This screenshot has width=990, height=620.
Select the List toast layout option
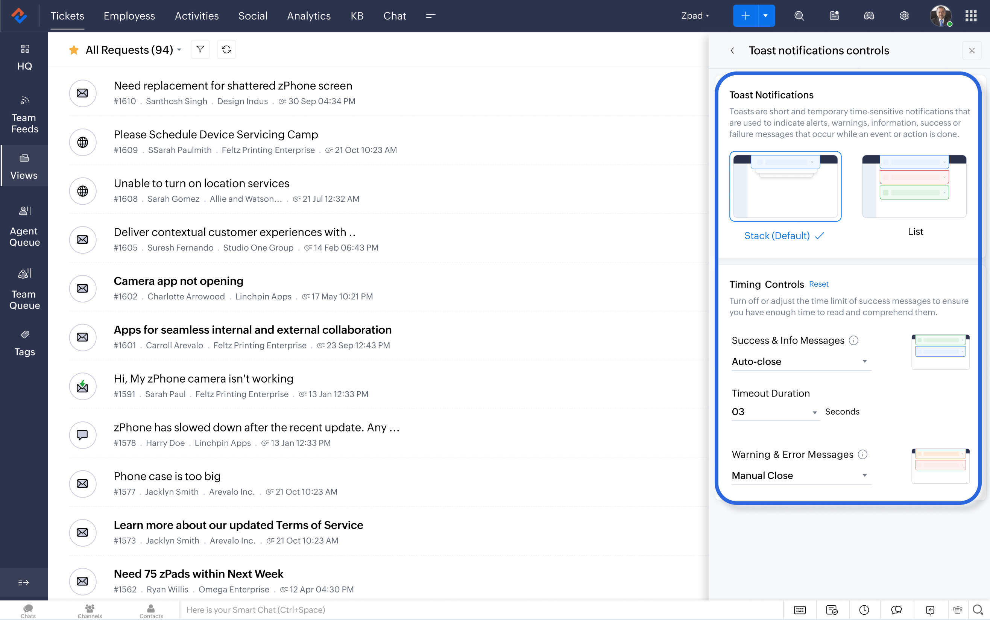pos(914,187)
